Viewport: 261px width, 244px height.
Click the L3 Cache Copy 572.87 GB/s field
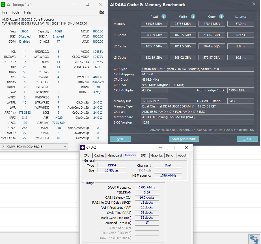click(x=212, y=58)
